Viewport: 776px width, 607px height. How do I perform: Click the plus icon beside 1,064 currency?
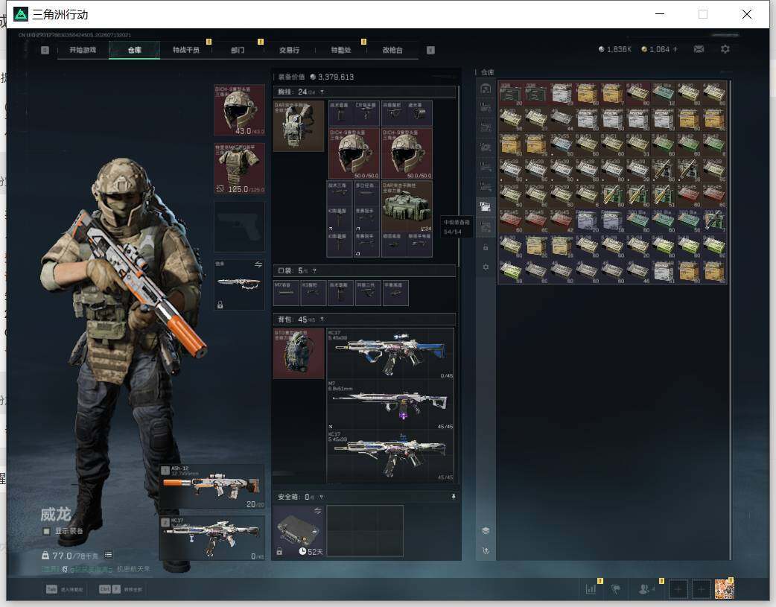point(675,49)
